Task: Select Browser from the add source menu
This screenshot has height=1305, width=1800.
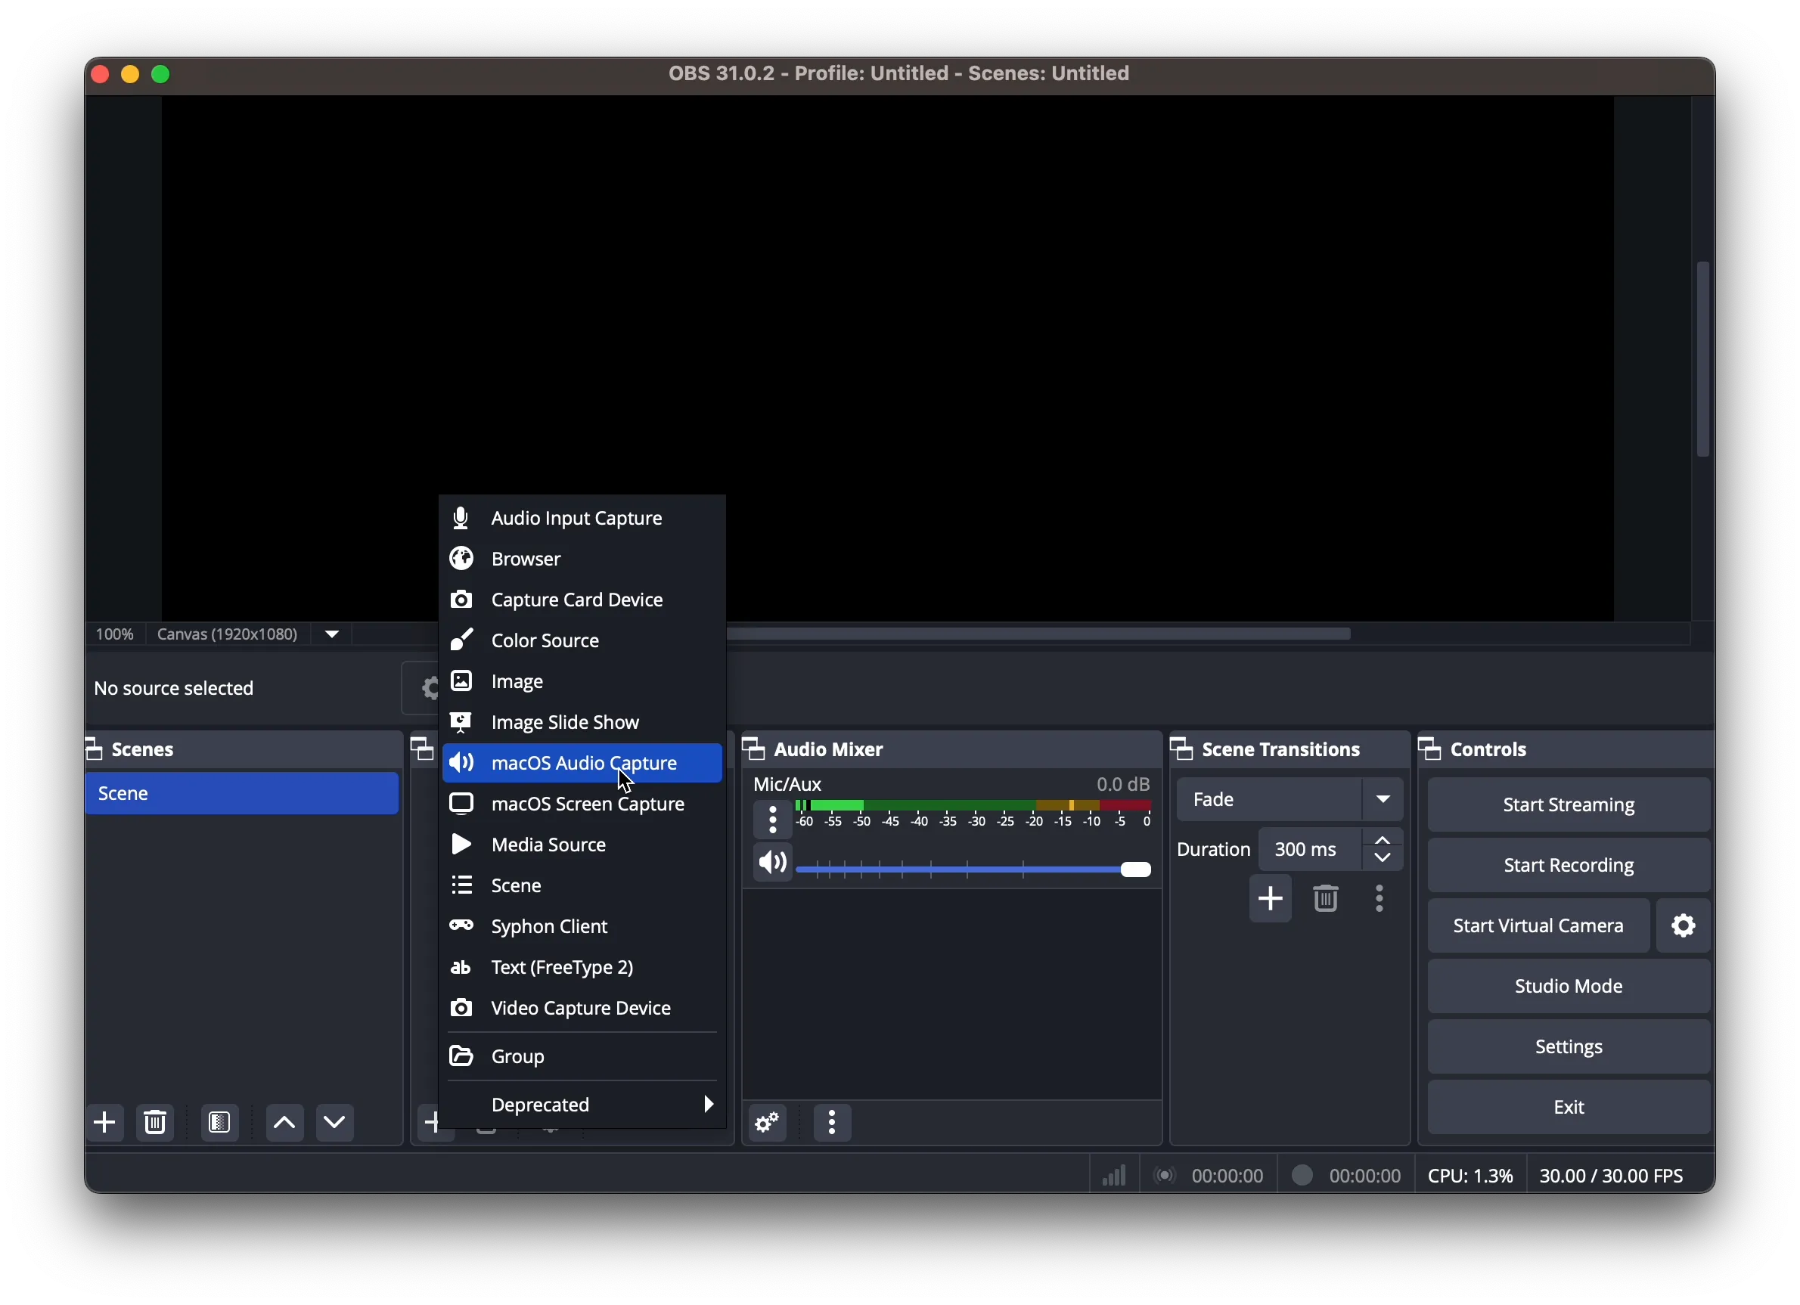Action: pyautogui.click(x=526, y=559)
